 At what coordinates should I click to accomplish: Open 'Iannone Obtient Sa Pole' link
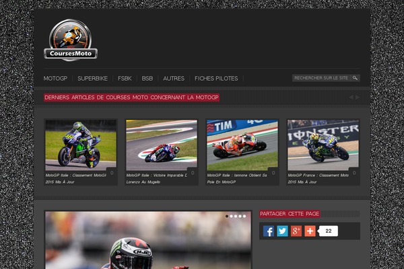click(237, 179)
